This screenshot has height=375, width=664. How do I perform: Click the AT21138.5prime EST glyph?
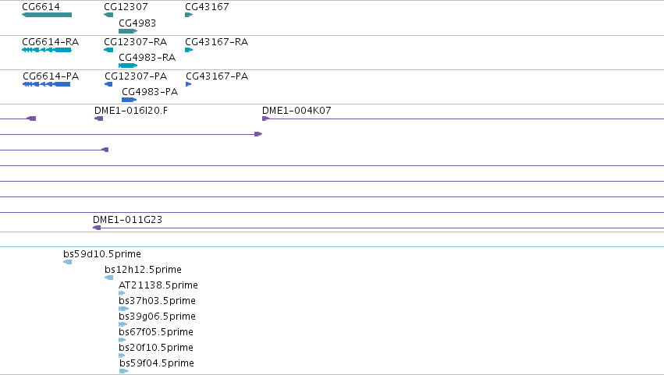(x=122, y=293)
